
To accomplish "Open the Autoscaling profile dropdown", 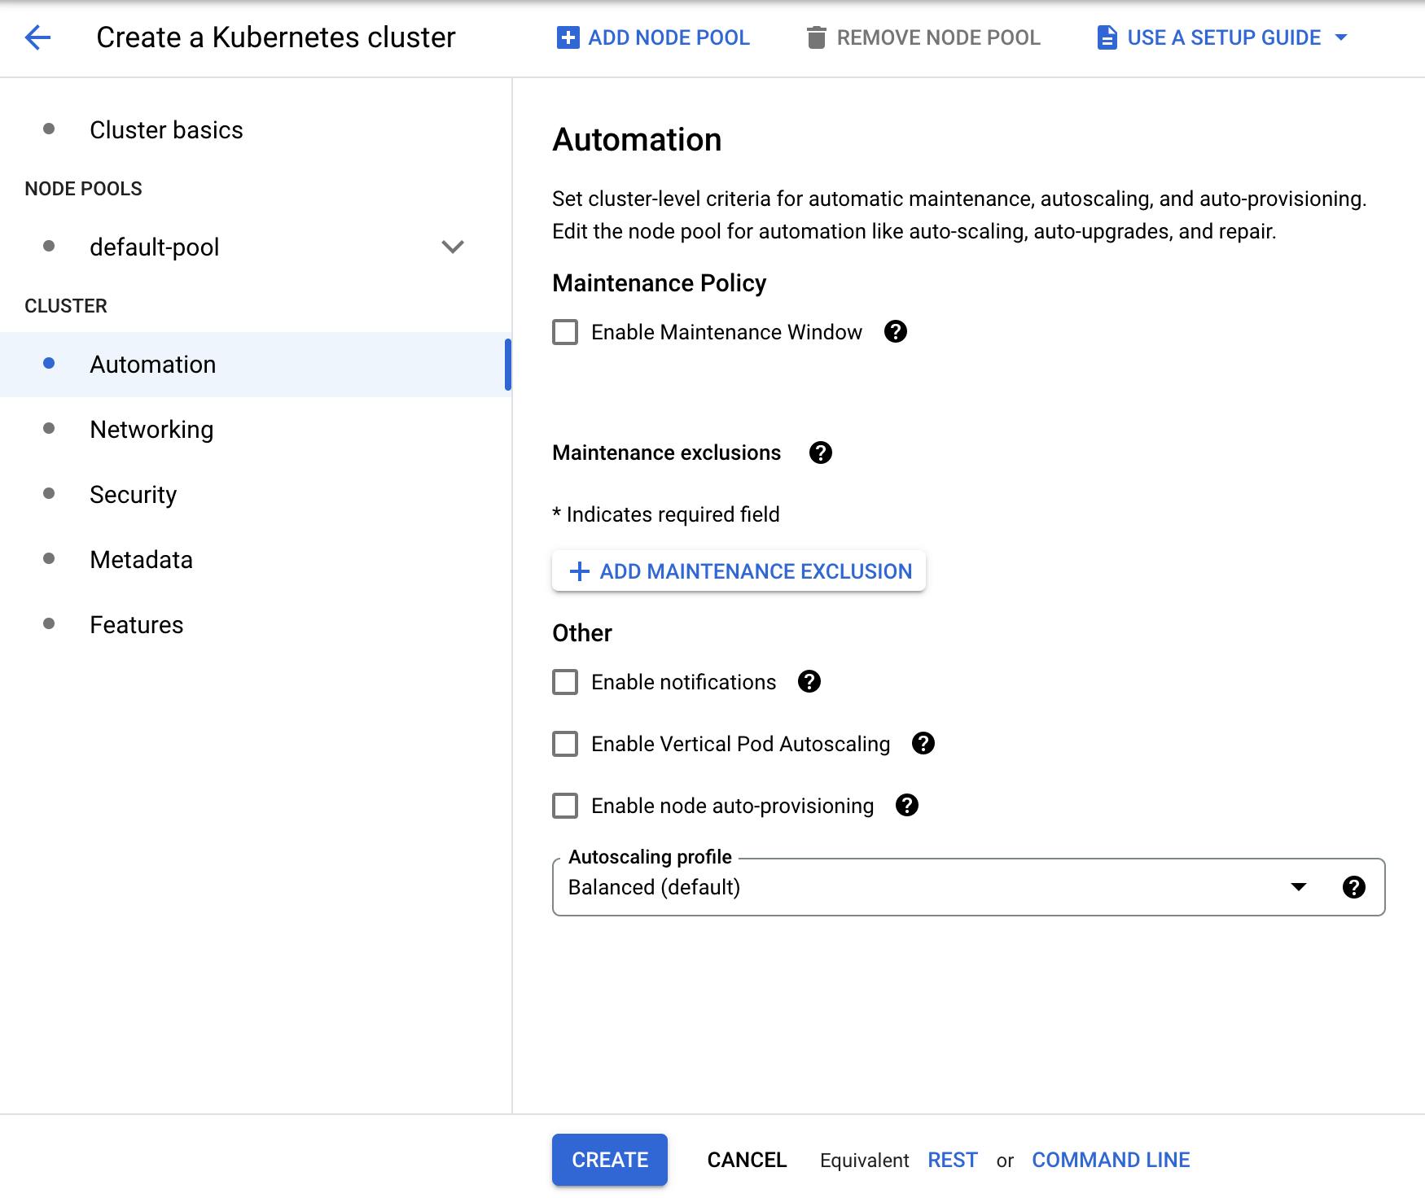I will 1298,887.
